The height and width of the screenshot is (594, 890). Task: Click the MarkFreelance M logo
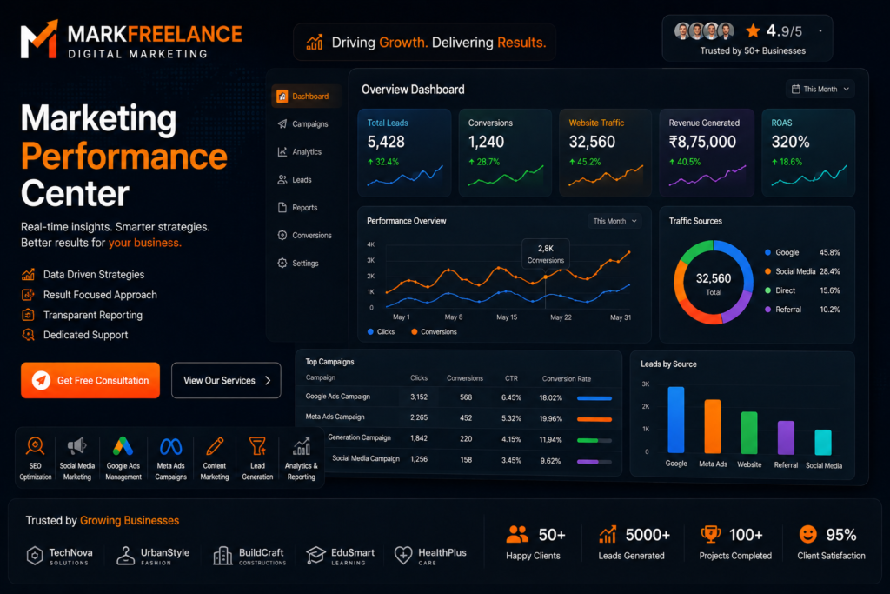pos(39,39)
